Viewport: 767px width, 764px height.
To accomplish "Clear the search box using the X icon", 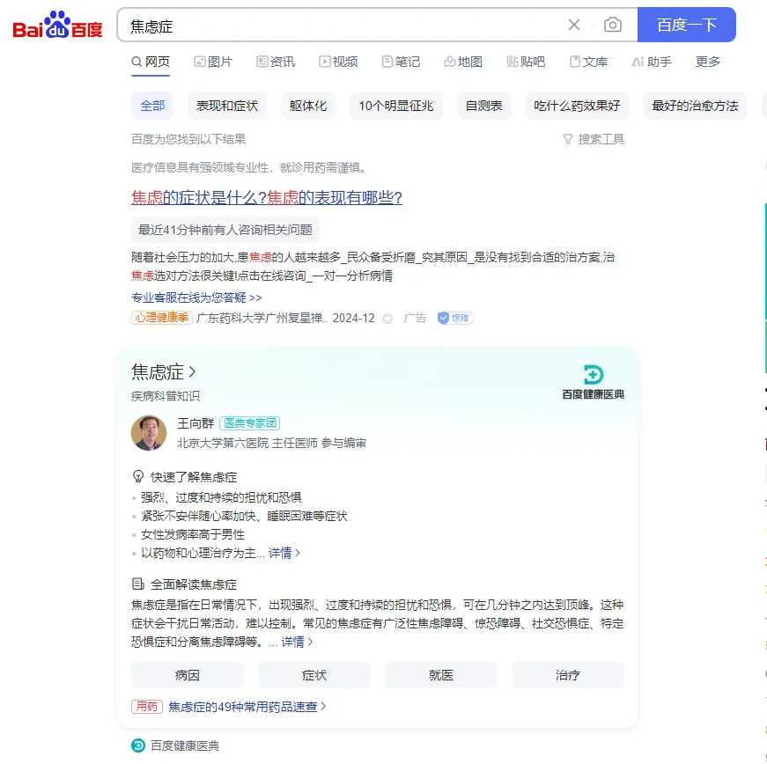I will pos(574,25).
